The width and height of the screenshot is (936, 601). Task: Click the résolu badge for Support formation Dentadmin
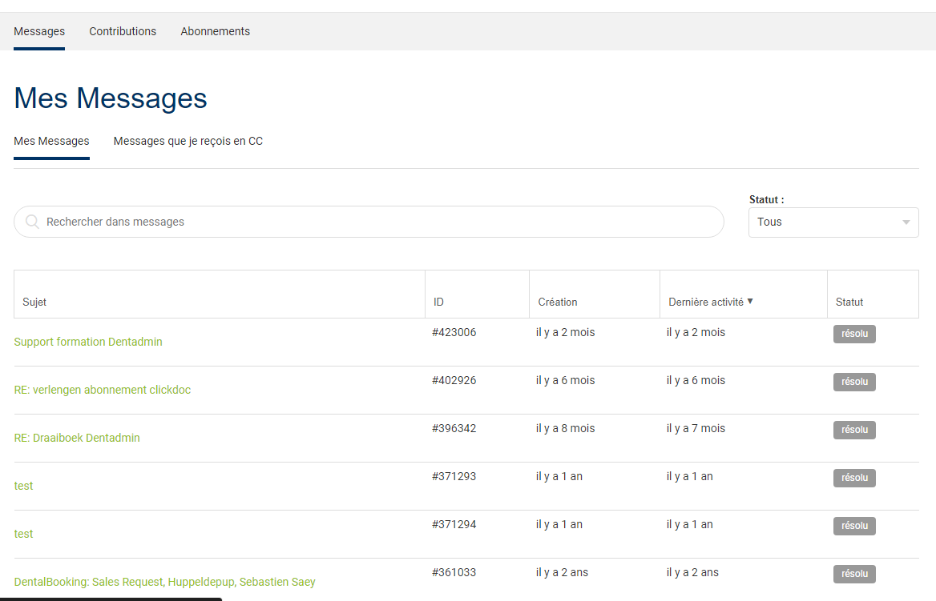[x=853, y=334]
